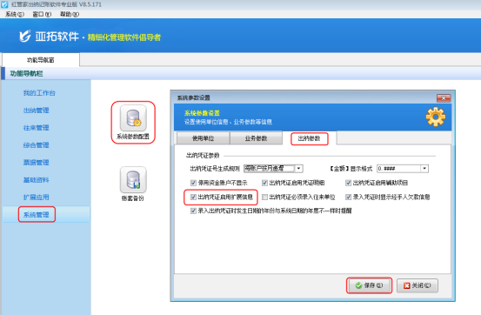This screenshot has height=315, width=481.
Task: Open the 账套备份 backup icon
Action: click(x=133, y=180)
